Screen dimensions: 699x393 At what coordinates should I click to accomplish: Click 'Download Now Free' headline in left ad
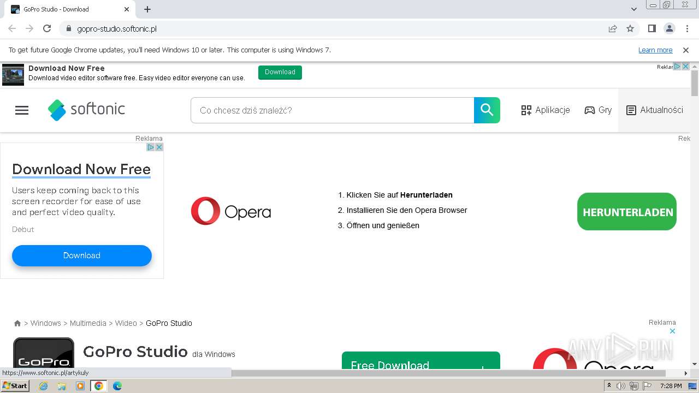tap(81, 169)
